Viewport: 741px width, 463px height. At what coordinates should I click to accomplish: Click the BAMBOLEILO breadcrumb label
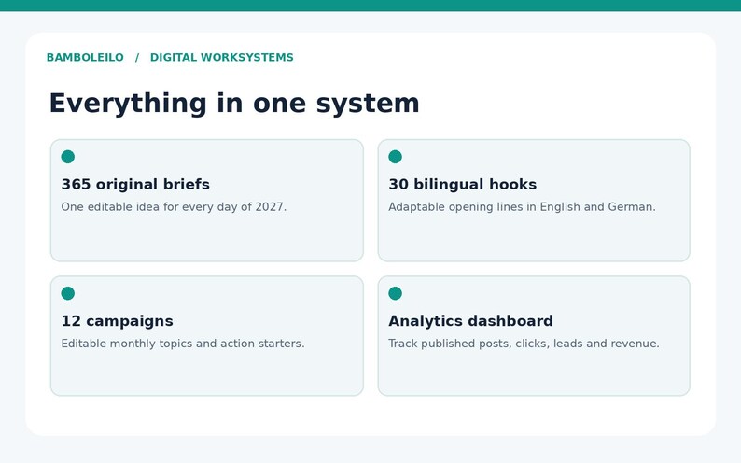pyautogui.click(x=85, y=57)
